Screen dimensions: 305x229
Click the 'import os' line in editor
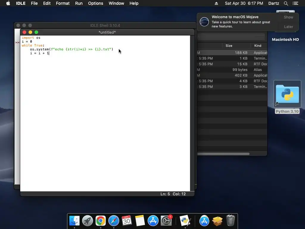pos(31,38)
